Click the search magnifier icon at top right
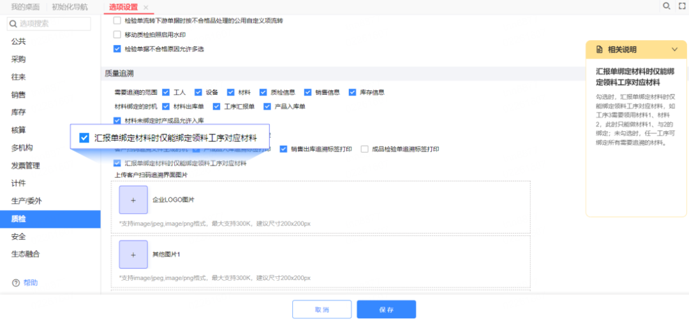 click(x=667, y=6)
